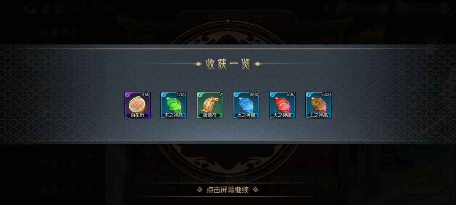
Task: Click the 69575 currency counter
Action: [362, 9]
